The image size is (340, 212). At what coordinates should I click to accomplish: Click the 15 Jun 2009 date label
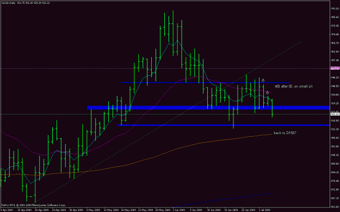point(213,210)
